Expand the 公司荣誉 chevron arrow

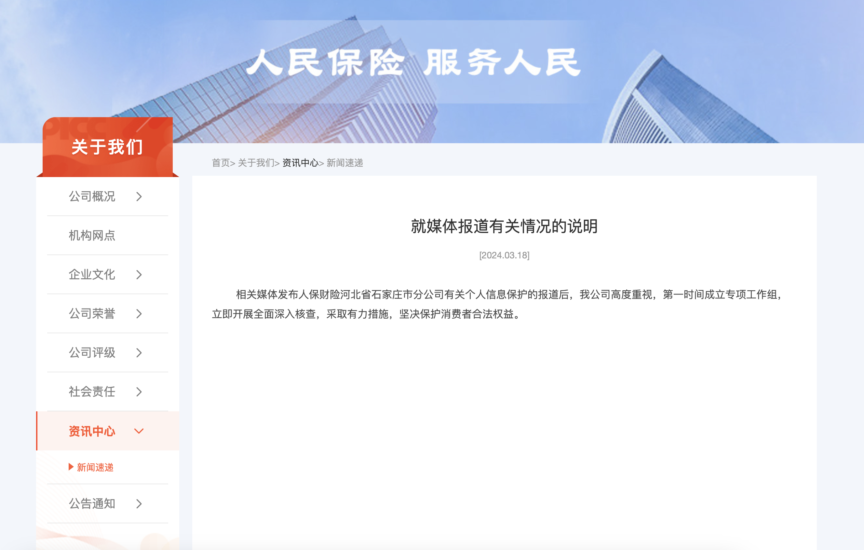pyautogui.click(x=139, y=314)
